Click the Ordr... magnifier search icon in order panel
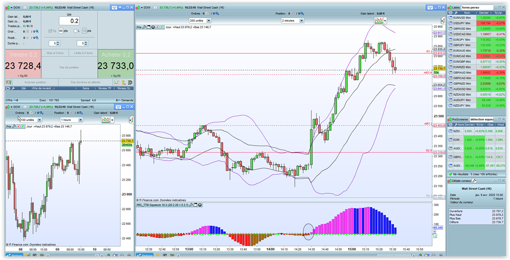510x260 pixels. point(37,31)
